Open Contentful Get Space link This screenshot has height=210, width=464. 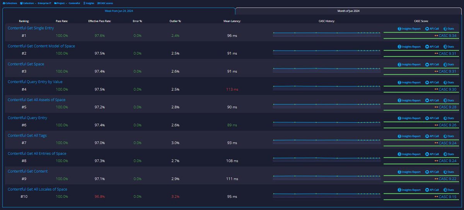pos(26,64)
